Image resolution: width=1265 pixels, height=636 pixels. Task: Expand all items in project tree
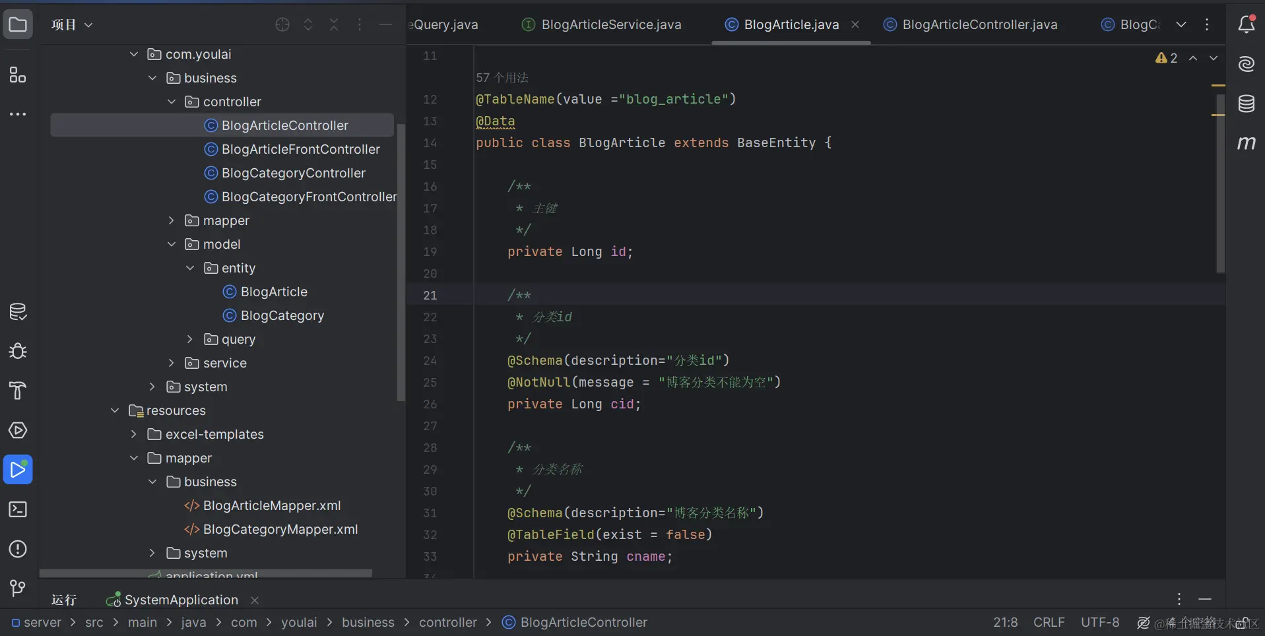308,24
